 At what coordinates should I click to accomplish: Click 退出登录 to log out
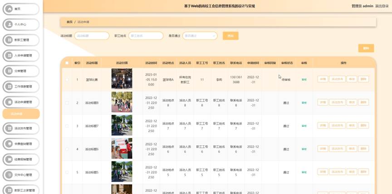coord(382,6)
